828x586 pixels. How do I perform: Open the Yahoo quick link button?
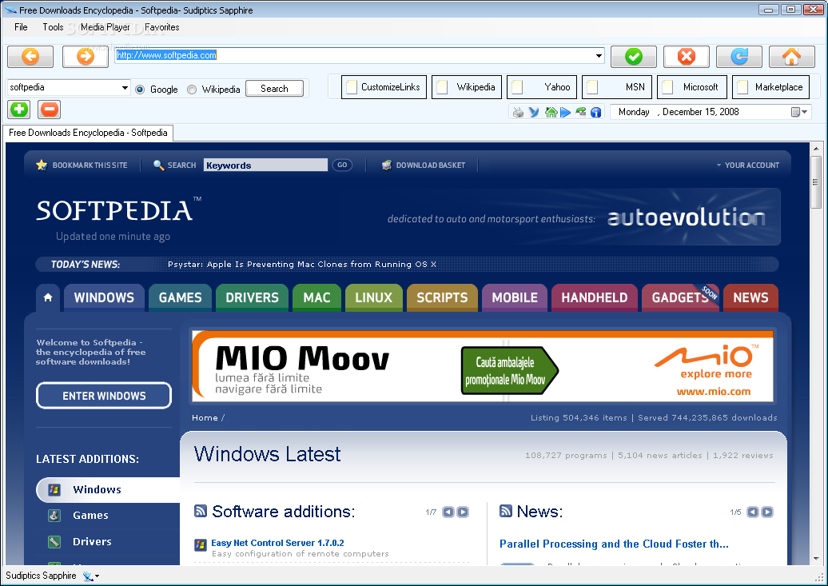click(x=542, y=87)
